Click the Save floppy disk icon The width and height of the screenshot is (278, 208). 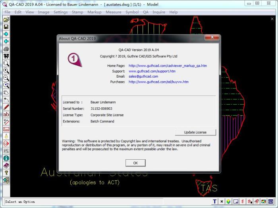6,27
